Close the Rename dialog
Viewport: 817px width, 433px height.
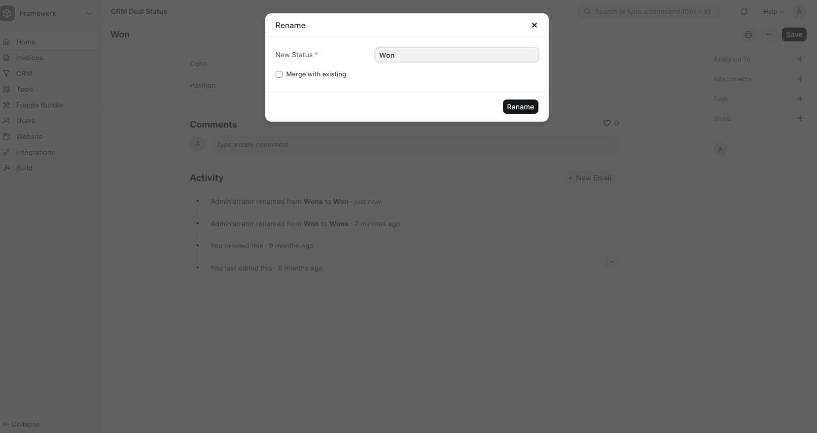(534, 25)
